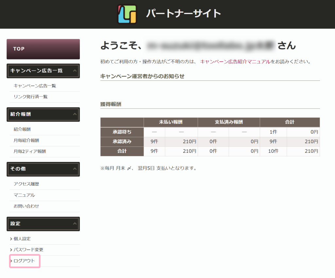The image size is (335, 278).
Task: View アクセス履歴 in sidebar
Action: click(x=26, y=184)
